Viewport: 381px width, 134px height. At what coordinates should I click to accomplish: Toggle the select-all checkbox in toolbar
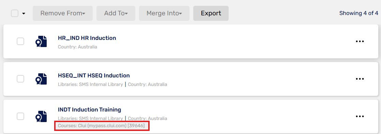point(15,13)
